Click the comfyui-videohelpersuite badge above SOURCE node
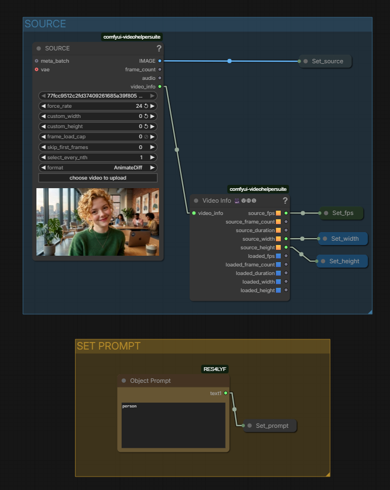Viewport: 390px width, 490px height. click(x=132, y=37)
